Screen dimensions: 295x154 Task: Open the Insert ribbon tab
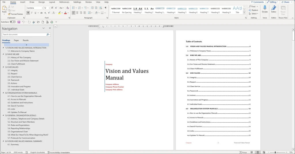[x=22, y=2]
